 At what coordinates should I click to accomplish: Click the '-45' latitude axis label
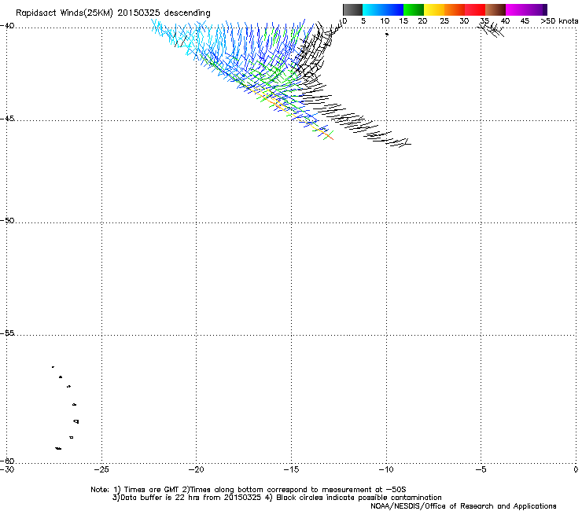[7, 119]
